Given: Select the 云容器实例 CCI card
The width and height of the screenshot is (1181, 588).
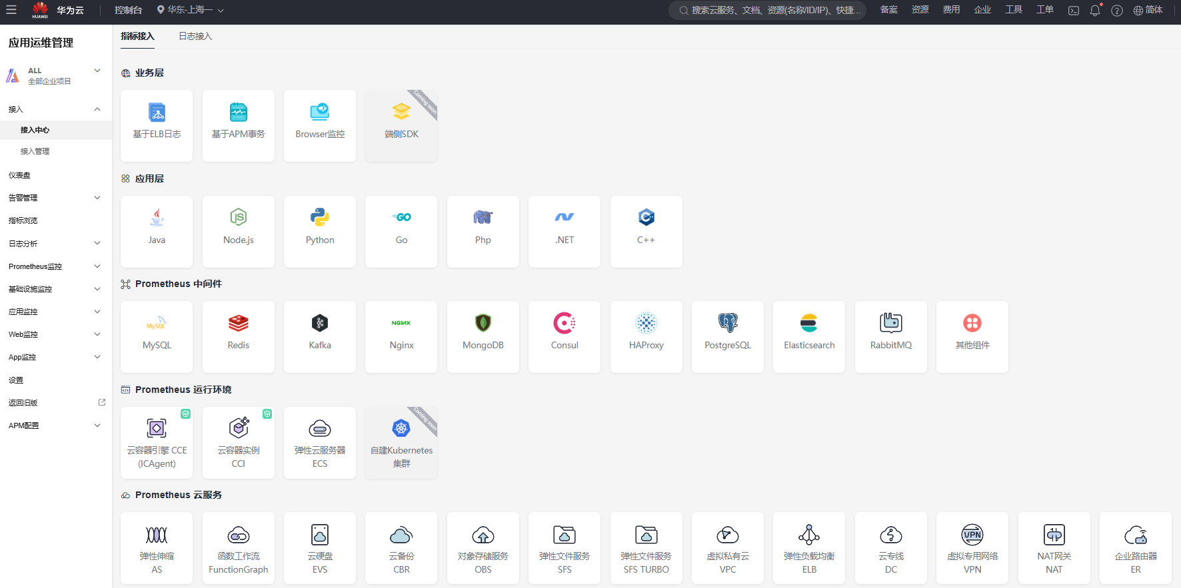Looking at the screenshot, I should click(239, 443).
